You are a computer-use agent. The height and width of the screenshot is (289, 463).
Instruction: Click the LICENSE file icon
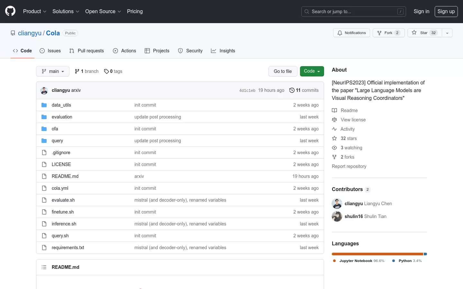pos(44,164)
